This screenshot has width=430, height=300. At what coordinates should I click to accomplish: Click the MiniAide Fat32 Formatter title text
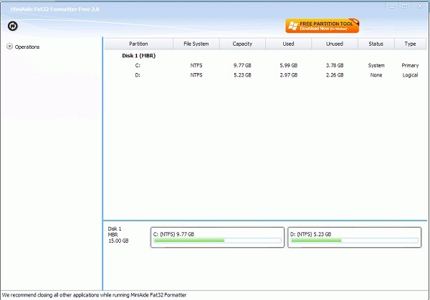pos(55,9)
